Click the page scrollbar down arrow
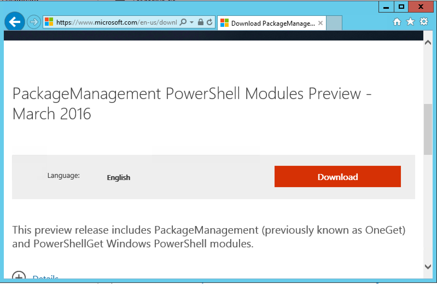This screenshot has width=437, height=284. 428,266
